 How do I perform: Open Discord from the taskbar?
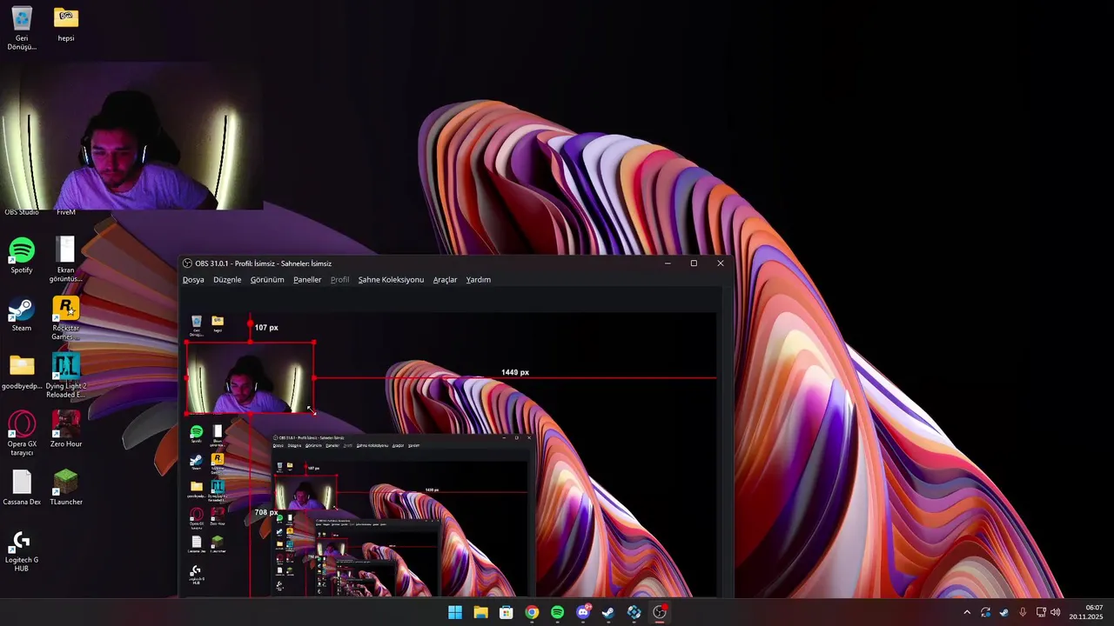tap(583, 612)
